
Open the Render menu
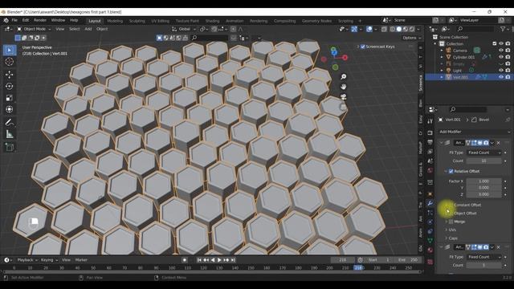click(x=40, y=20)
